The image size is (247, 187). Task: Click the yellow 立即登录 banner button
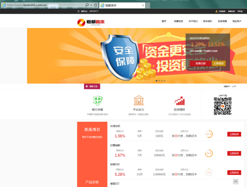tap(218, 64)
